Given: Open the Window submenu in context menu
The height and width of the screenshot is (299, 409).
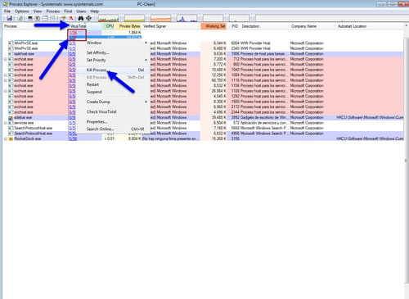Looking at the screenshot, I should click(113, 43).
